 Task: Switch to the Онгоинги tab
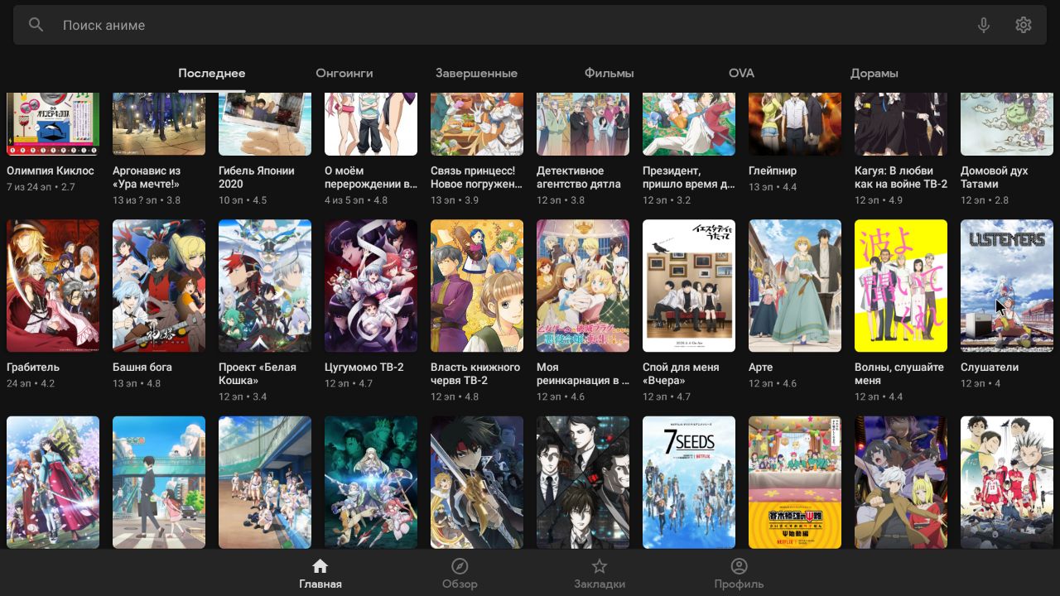coord(344,73)
